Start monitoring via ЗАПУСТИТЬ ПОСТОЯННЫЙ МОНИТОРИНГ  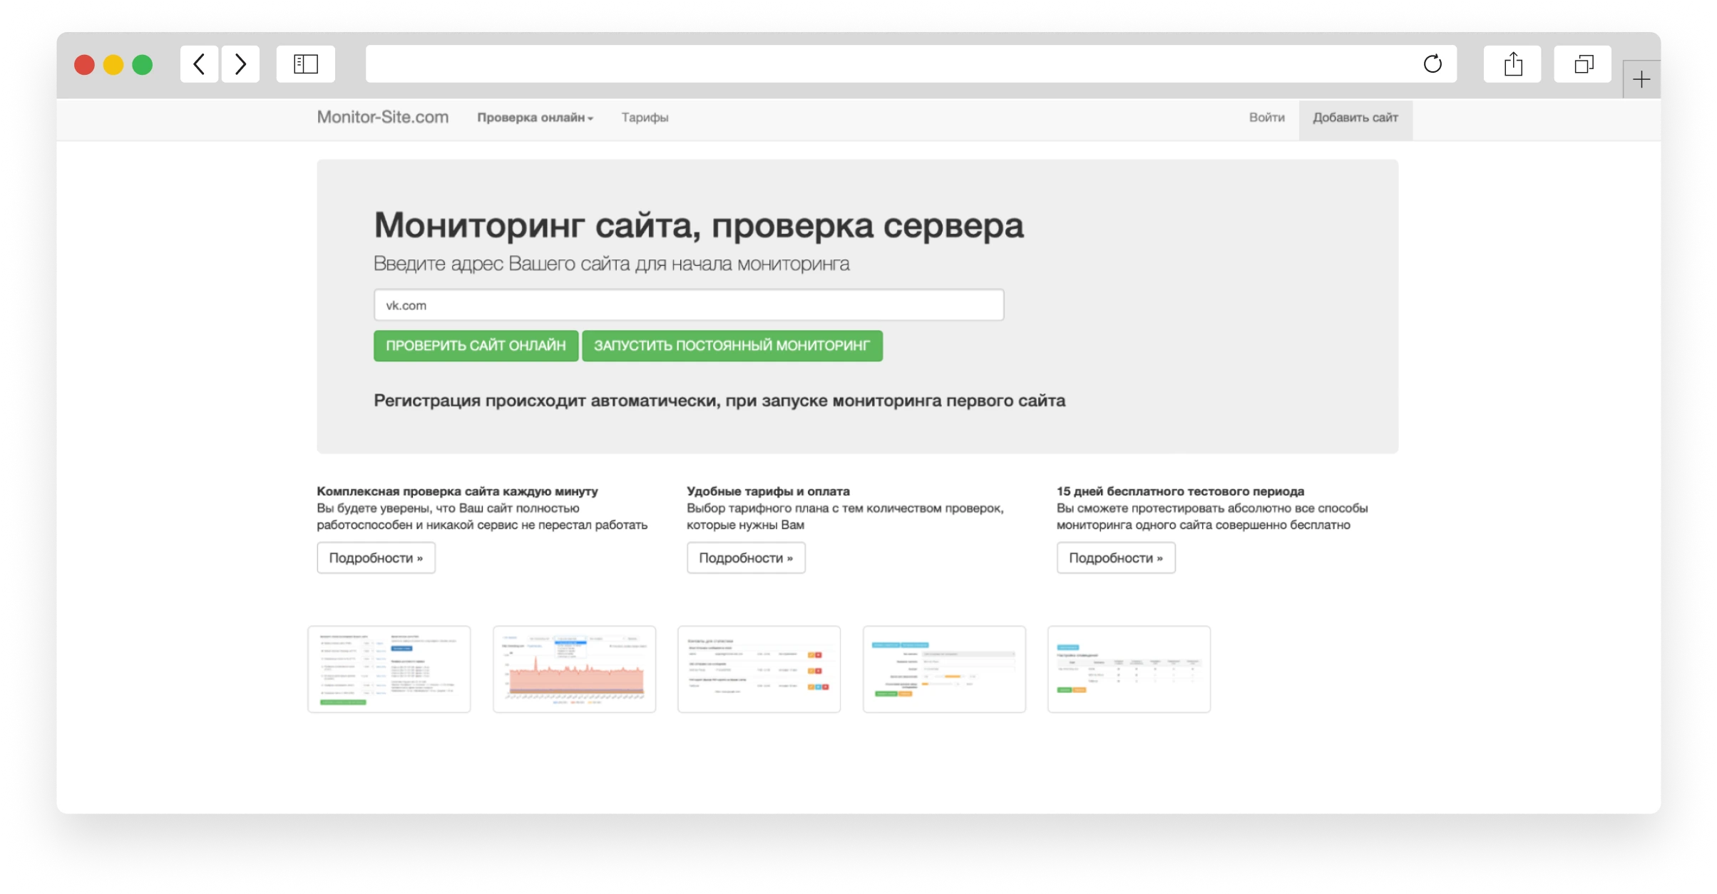coord(732,346)
